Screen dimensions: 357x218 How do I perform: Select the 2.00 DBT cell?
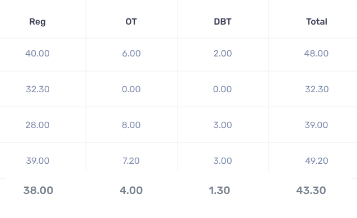[x=223, y=54]
